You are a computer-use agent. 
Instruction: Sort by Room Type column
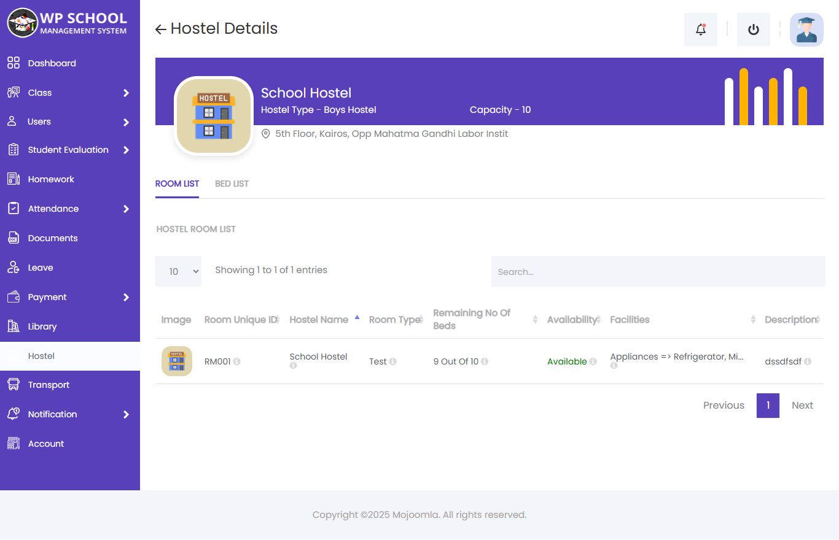click(x=395, y=319)
